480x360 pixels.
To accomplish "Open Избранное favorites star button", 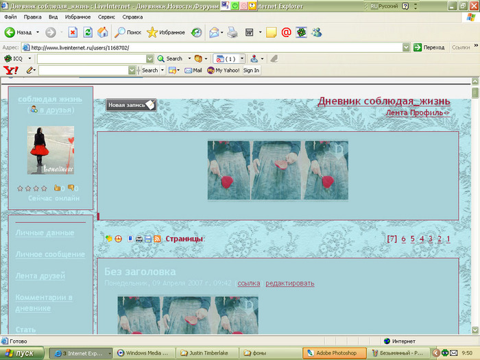I will [x=166, y=32].
